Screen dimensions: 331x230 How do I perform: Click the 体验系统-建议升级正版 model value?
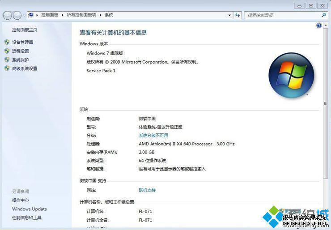[161, 127]
